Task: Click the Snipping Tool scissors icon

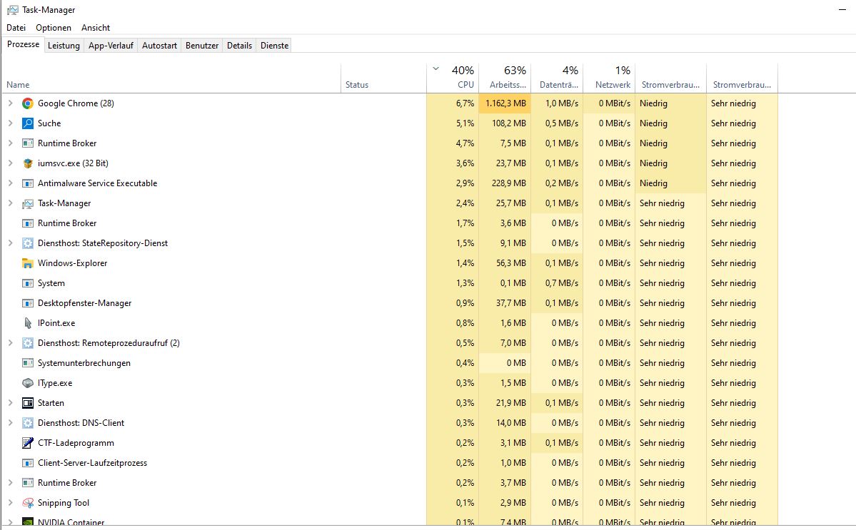Action: (x=28, y=503)
